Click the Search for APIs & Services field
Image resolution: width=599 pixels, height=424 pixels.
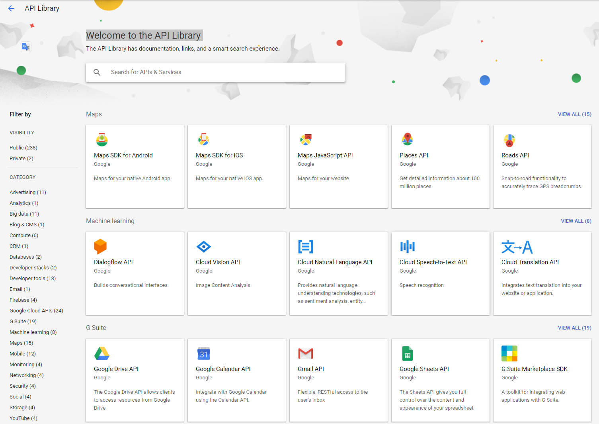[223, 72]
